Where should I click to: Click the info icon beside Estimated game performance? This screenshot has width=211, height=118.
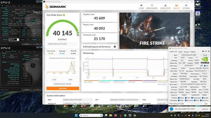115,47
